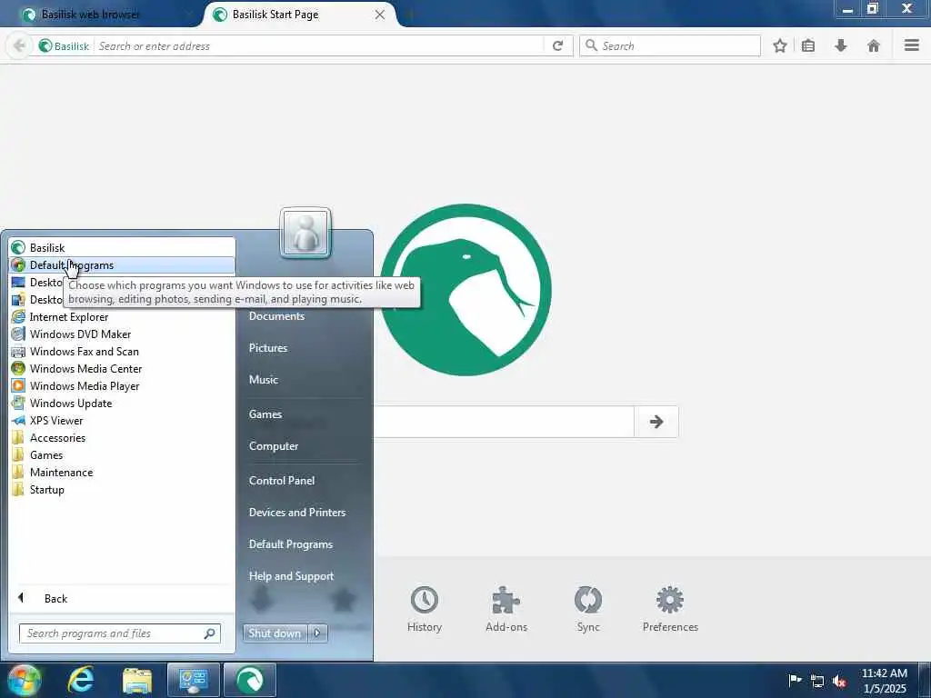The image size is (931, 698).
Task: Expand the Startup folder
Action: coord(122,489)
